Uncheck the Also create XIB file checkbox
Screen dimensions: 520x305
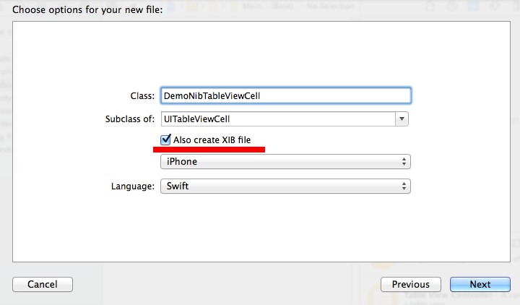165,139
